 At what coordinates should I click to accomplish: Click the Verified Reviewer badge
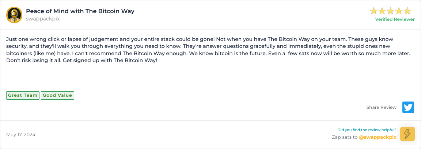[395, 19]
